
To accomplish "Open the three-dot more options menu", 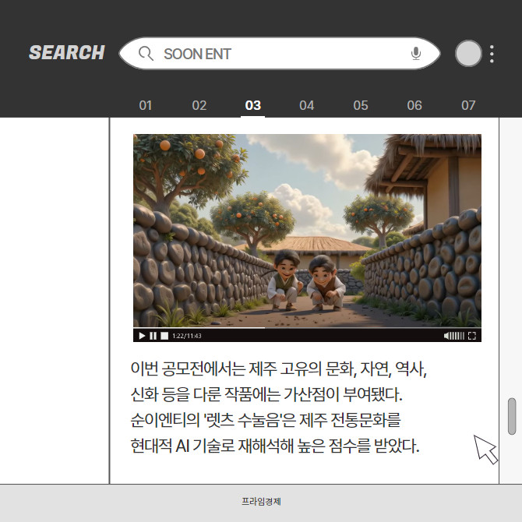I will [x=492, y=54].
